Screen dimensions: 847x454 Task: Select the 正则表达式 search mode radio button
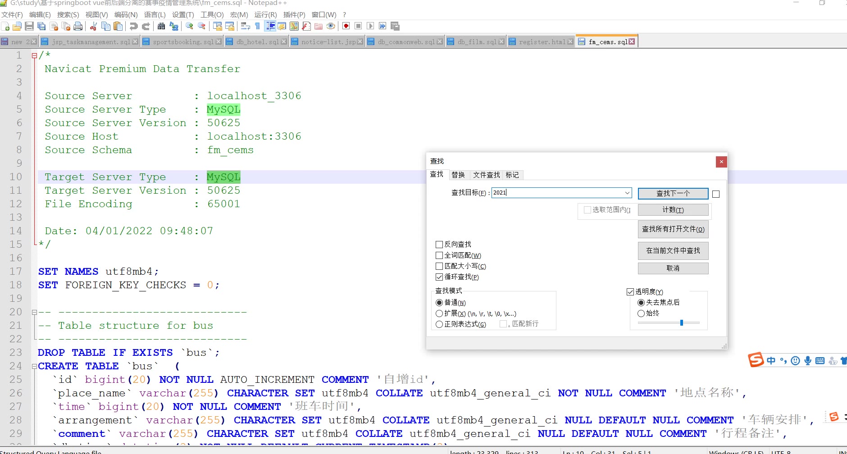click(439, 324)
